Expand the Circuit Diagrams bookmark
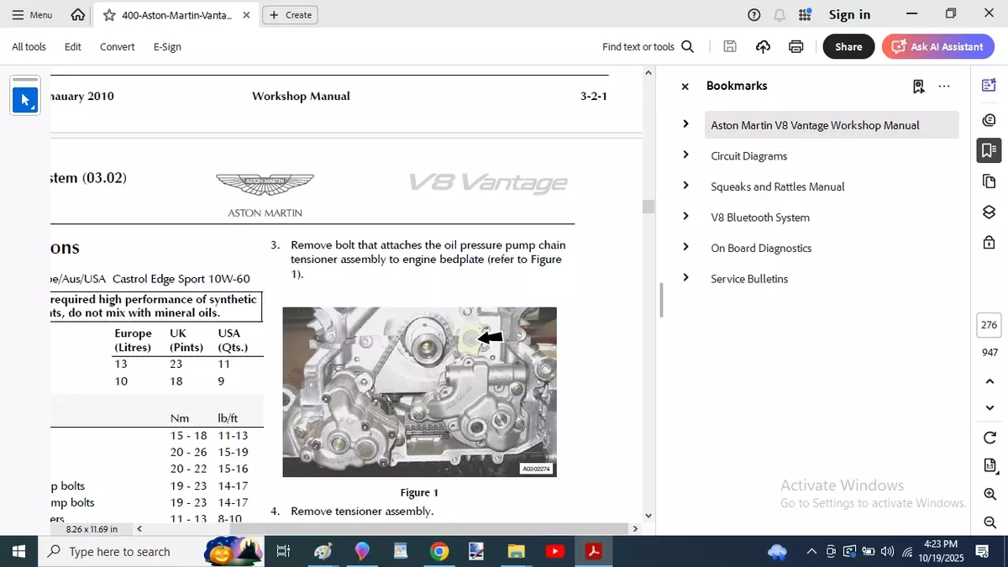 [685, 155]
